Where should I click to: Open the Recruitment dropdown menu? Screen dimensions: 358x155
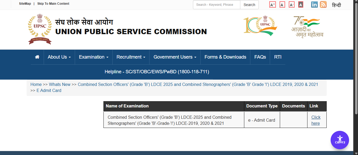tap(131, 57)
